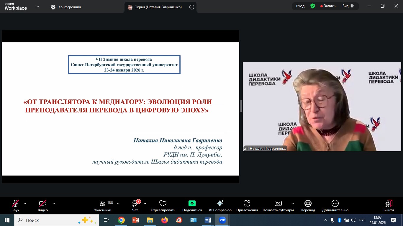Click the Отреагировать heart reaction icon
The image size is (403, 226).
pos(163,204)
